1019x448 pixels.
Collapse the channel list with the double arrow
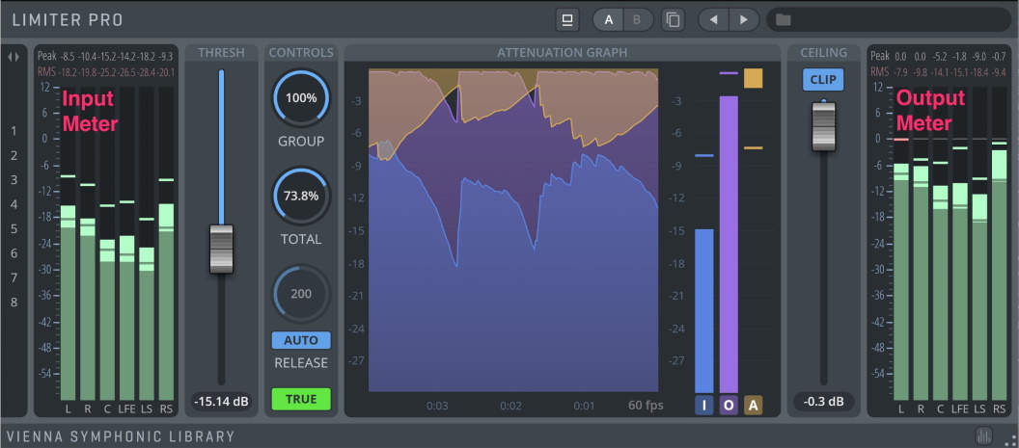[x=14, y=57]
